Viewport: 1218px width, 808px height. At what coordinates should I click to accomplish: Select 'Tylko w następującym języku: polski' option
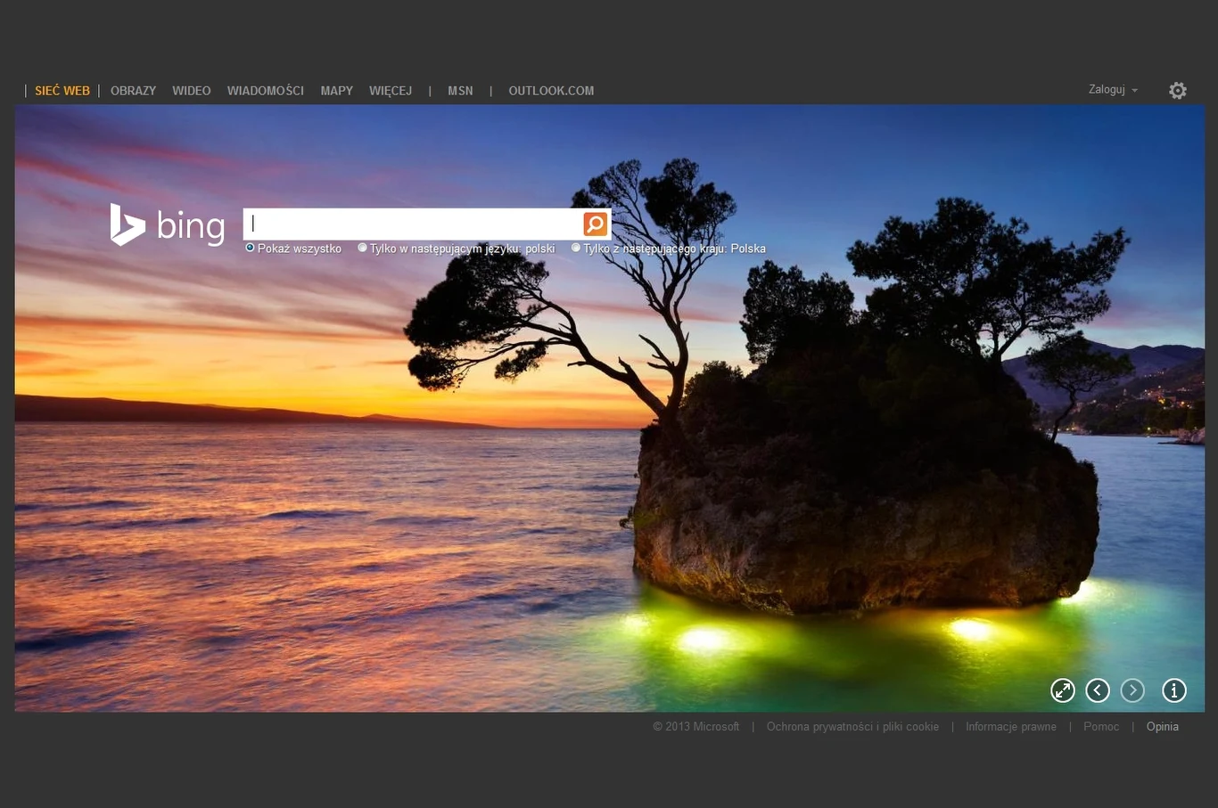pyautogui.click(x=363, y=248)
